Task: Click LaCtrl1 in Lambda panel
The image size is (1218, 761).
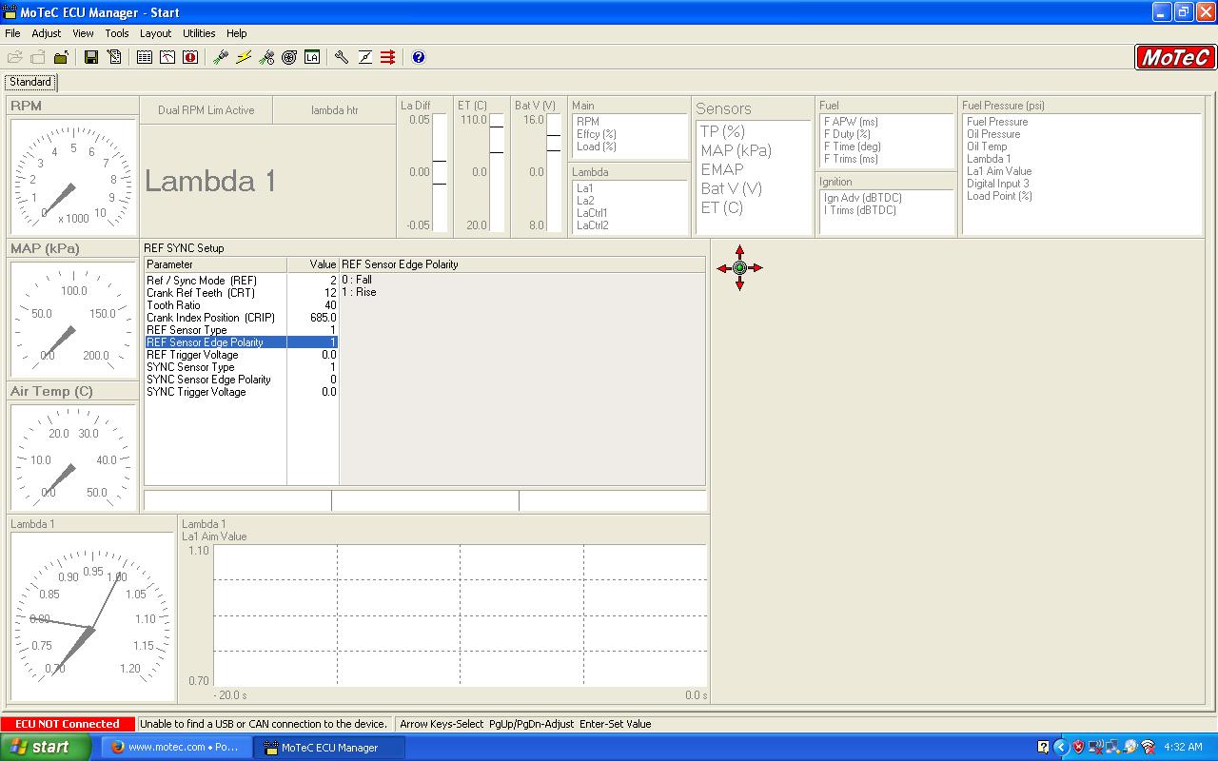Action: (x=592, y=213)
